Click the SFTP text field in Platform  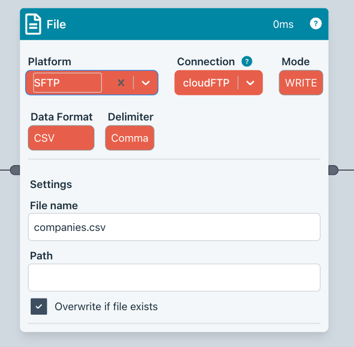(67, 83)
